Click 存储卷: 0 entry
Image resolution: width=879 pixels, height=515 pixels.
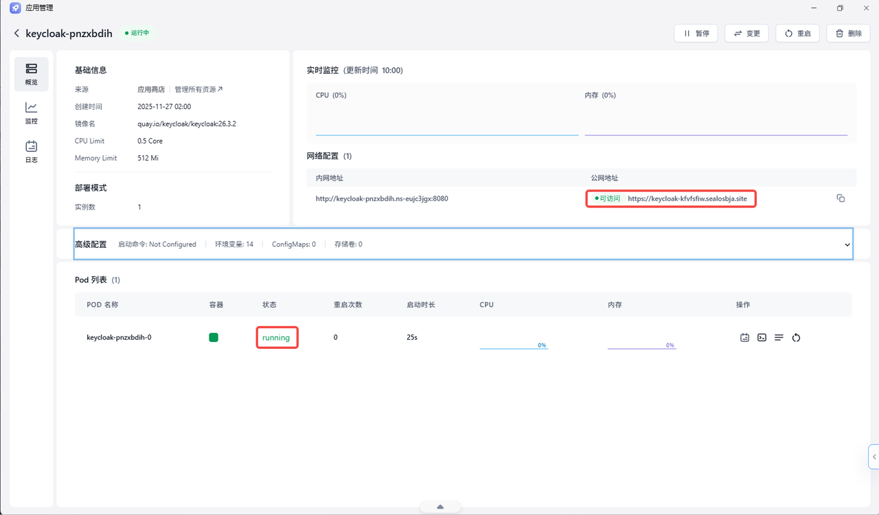[348, 244]
